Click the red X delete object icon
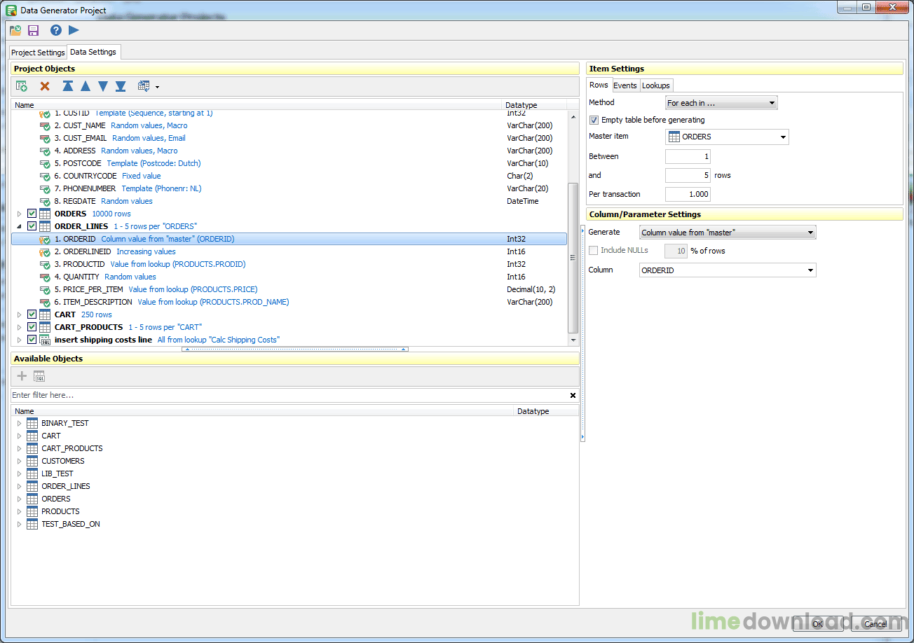914x643 pixels. 45,86
